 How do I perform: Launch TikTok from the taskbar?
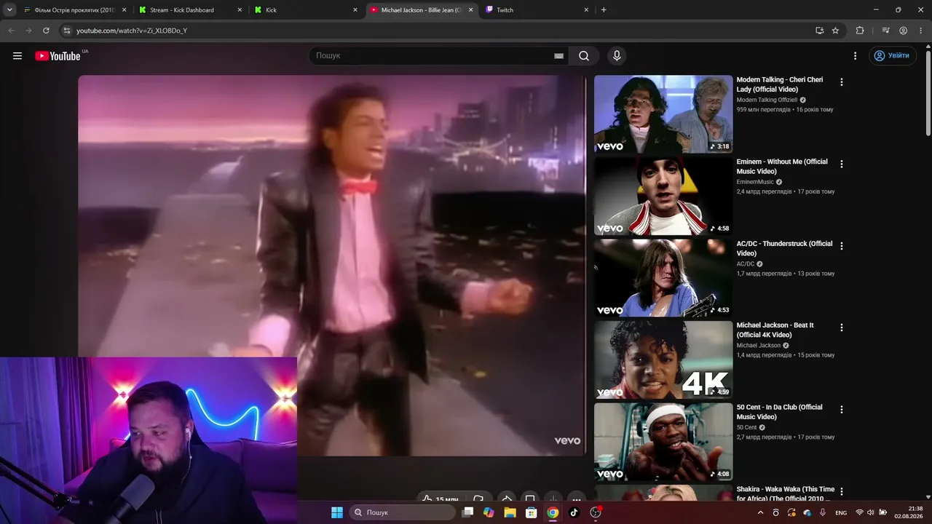point(574,512)
